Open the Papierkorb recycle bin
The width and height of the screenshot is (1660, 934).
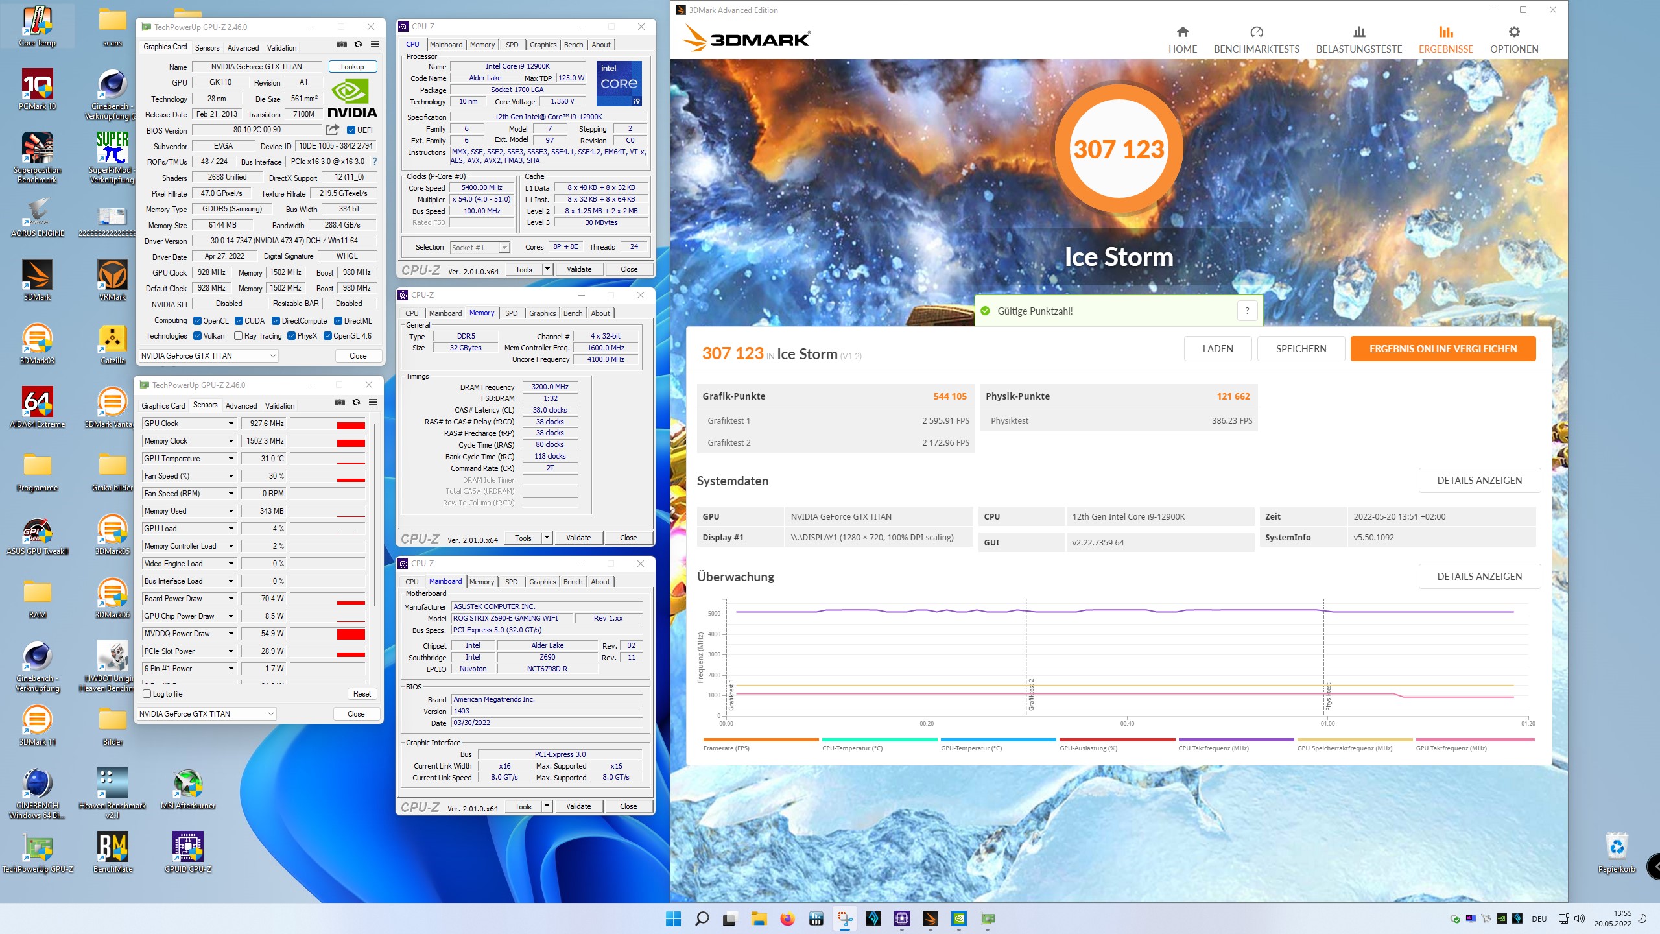click(1617, 852)
